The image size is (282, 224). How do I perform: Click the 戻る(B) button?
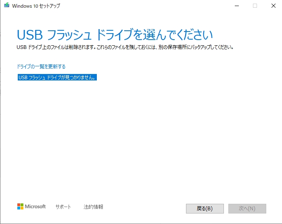[205, 209]
